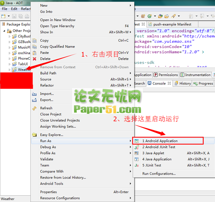Expand the CityBus project node
Image resolution: width=215 pixels, height=202 pixels.
pos(10,36)
